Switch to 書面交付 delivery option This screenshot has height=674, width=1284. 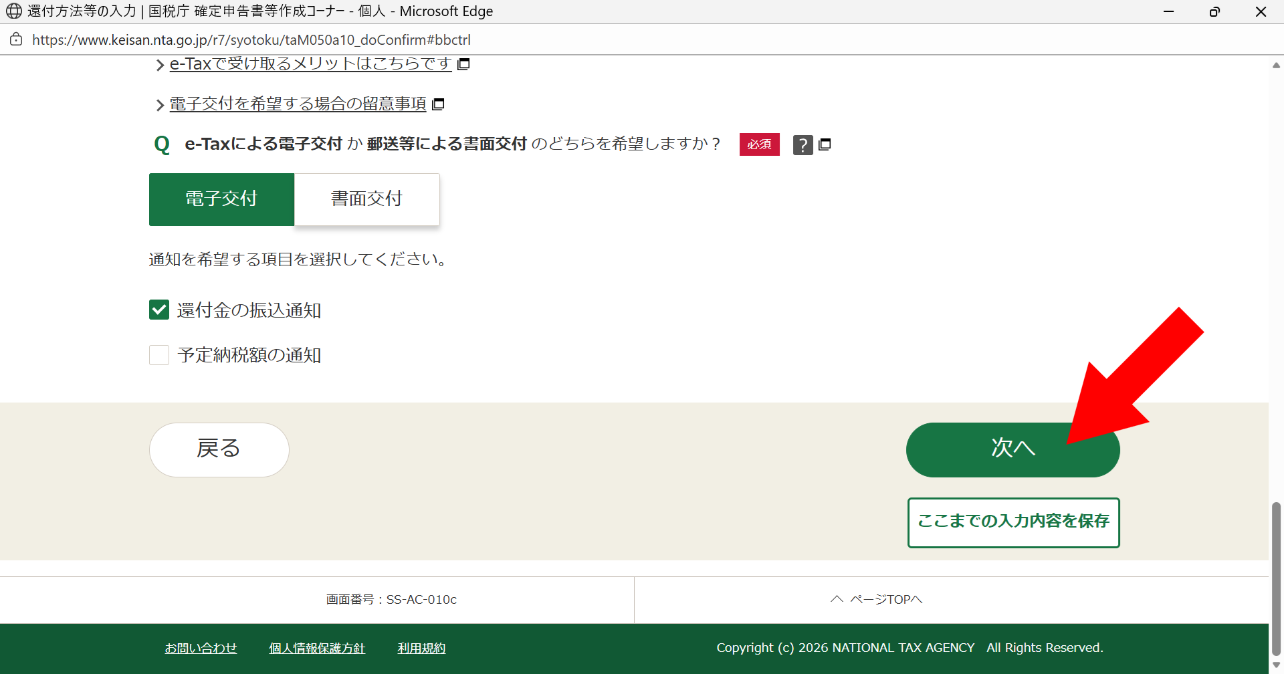(366, 199)
